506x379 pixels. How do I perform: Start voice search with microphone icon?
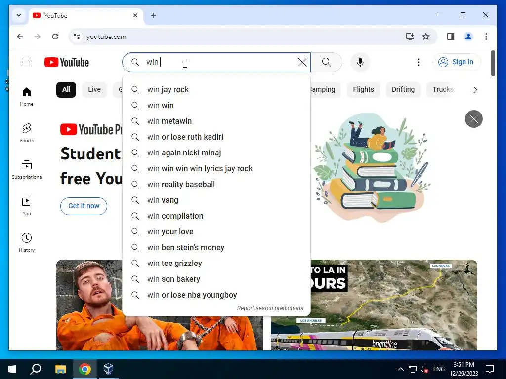pos(360,62)
